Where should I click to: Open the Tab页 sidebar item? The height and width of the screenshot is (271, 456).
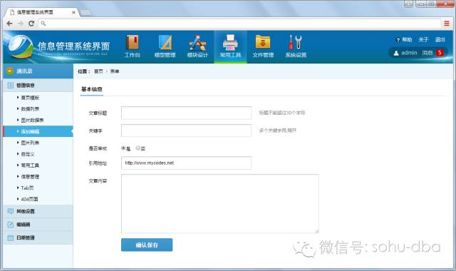(x=27, y=188)
